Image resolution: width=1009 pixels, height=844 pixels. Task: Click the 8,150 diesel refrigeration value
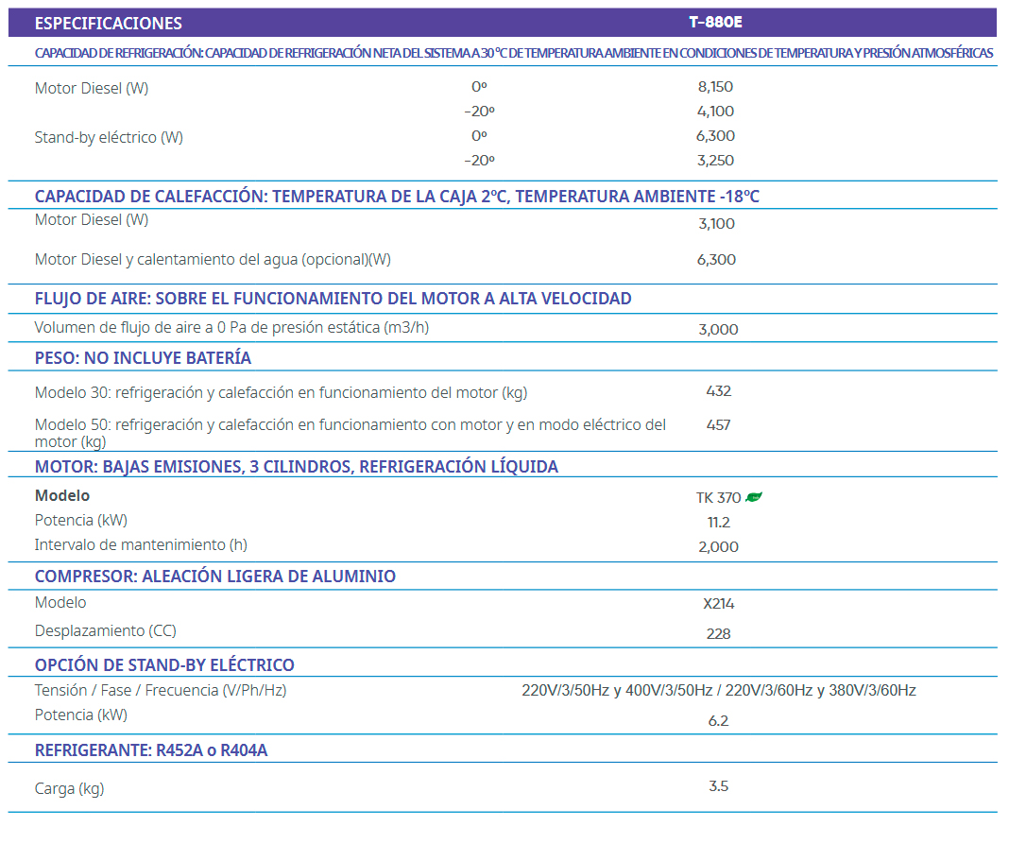coord(715,87)
